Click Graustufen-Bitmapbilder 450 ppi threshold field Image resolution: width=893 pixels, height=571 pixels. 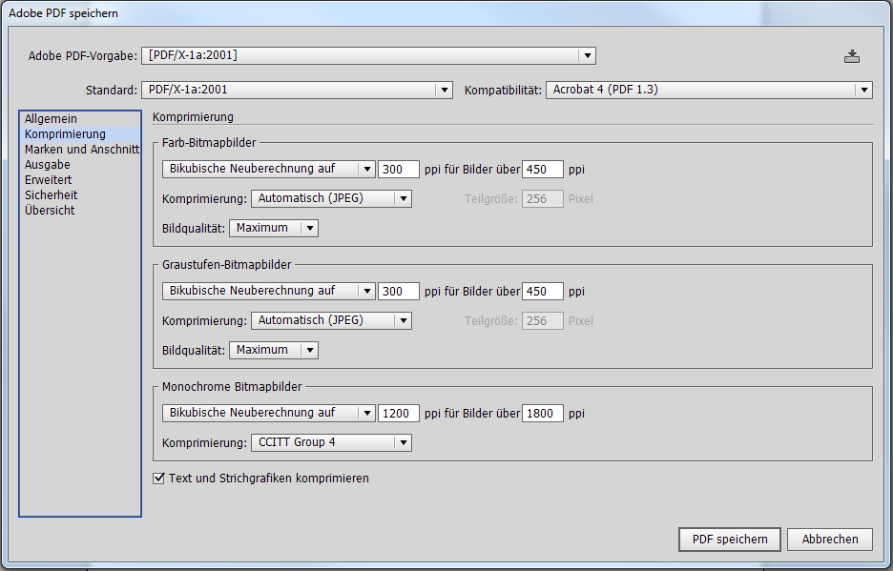(x=543, y=291)
